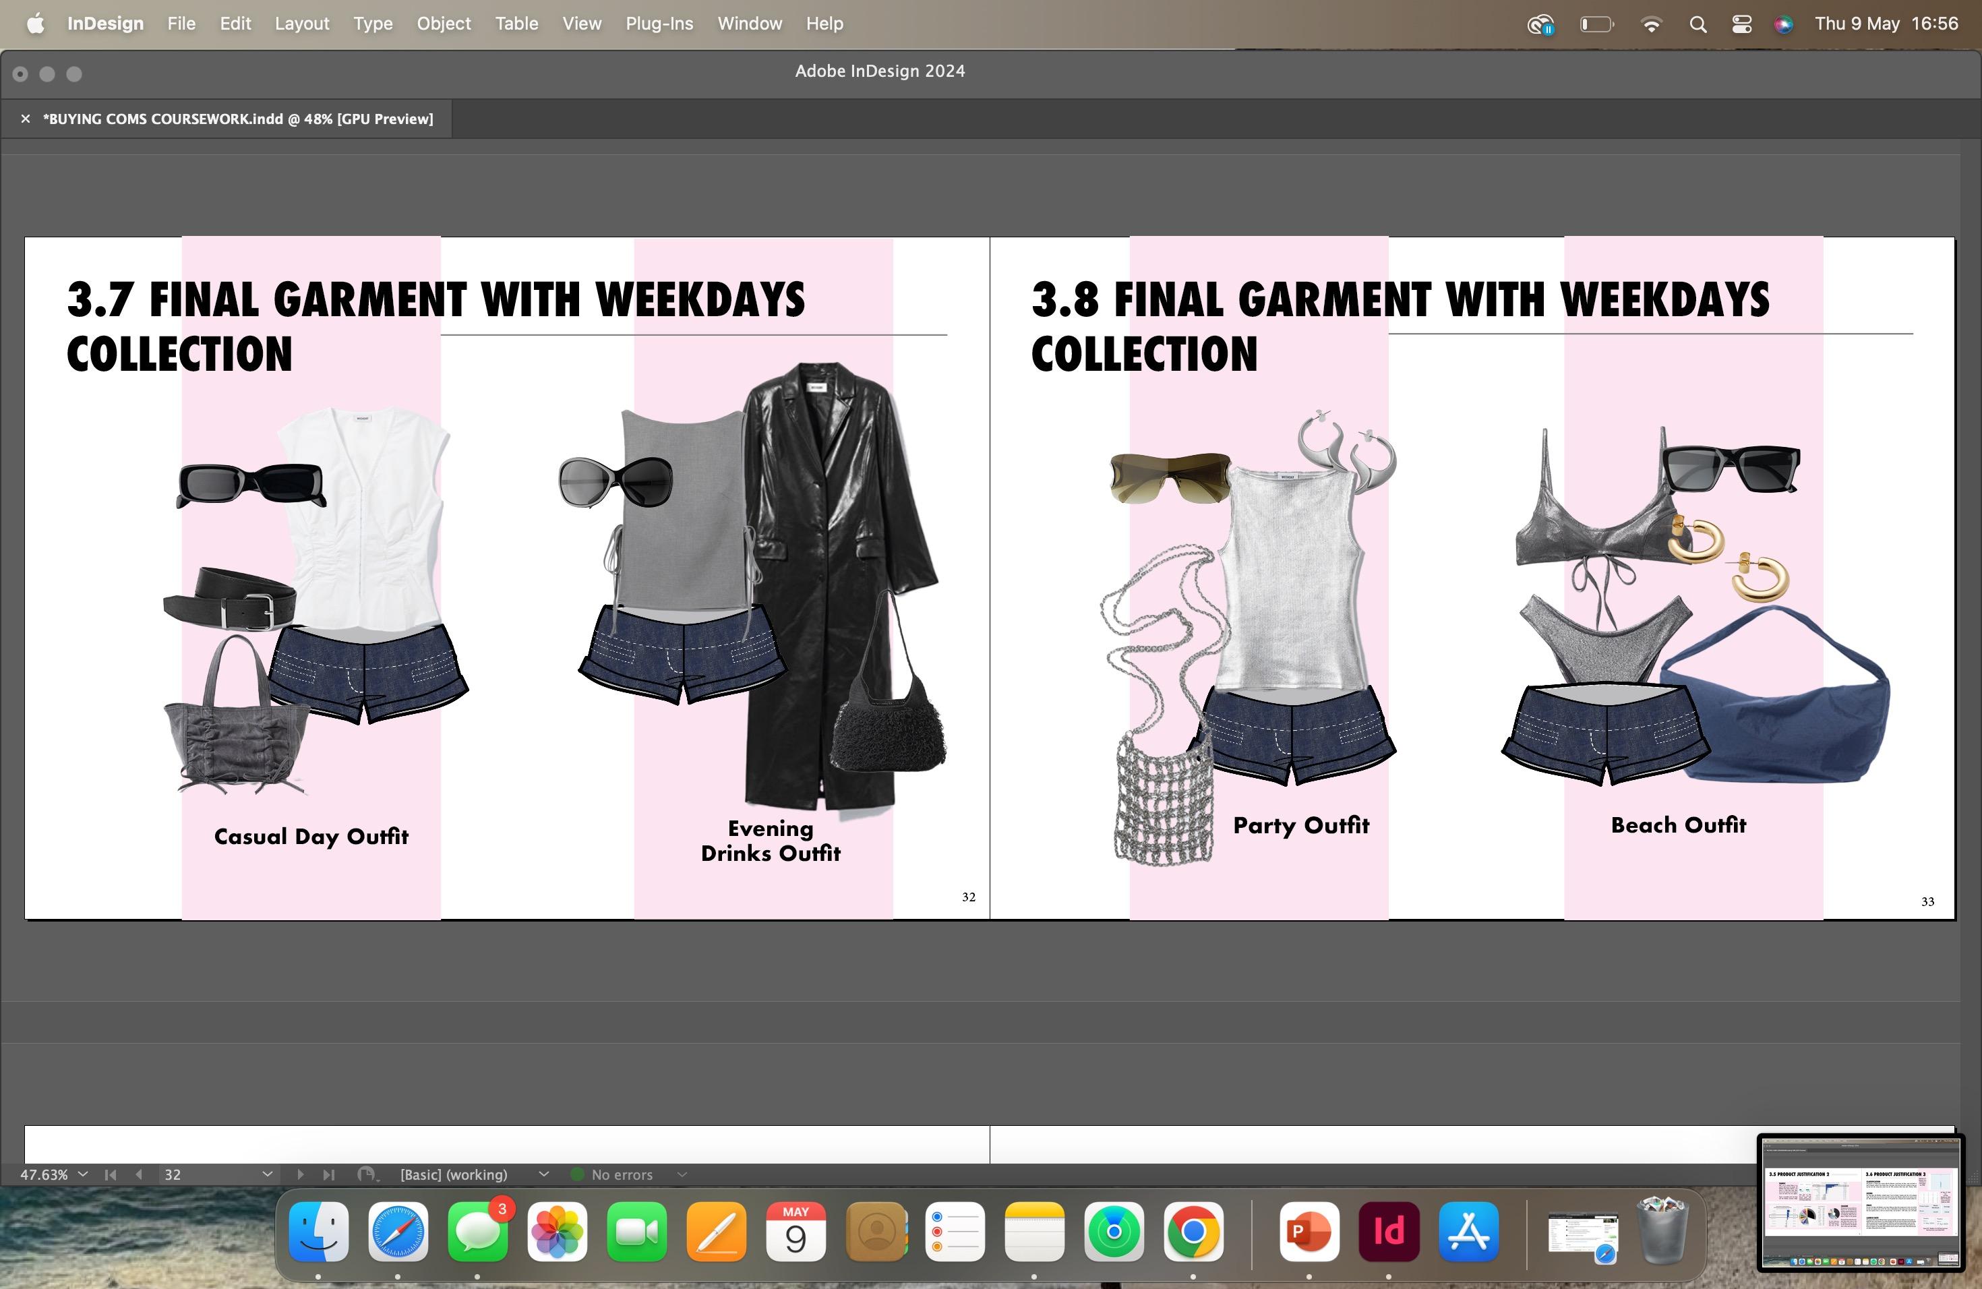This screenshot has width=1982, height=1289.
Task: Open PowerPoint from the Dock
Action: point(1309,1232)
